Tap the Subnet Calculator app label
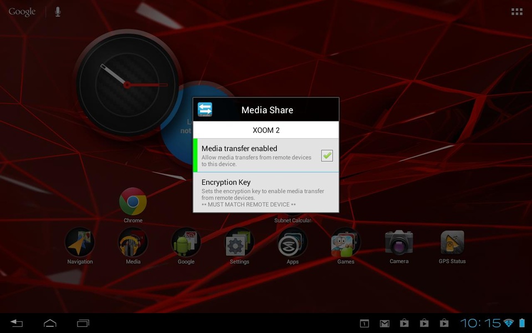The height and width of the screenshot is (333, 532). [293, 220]
